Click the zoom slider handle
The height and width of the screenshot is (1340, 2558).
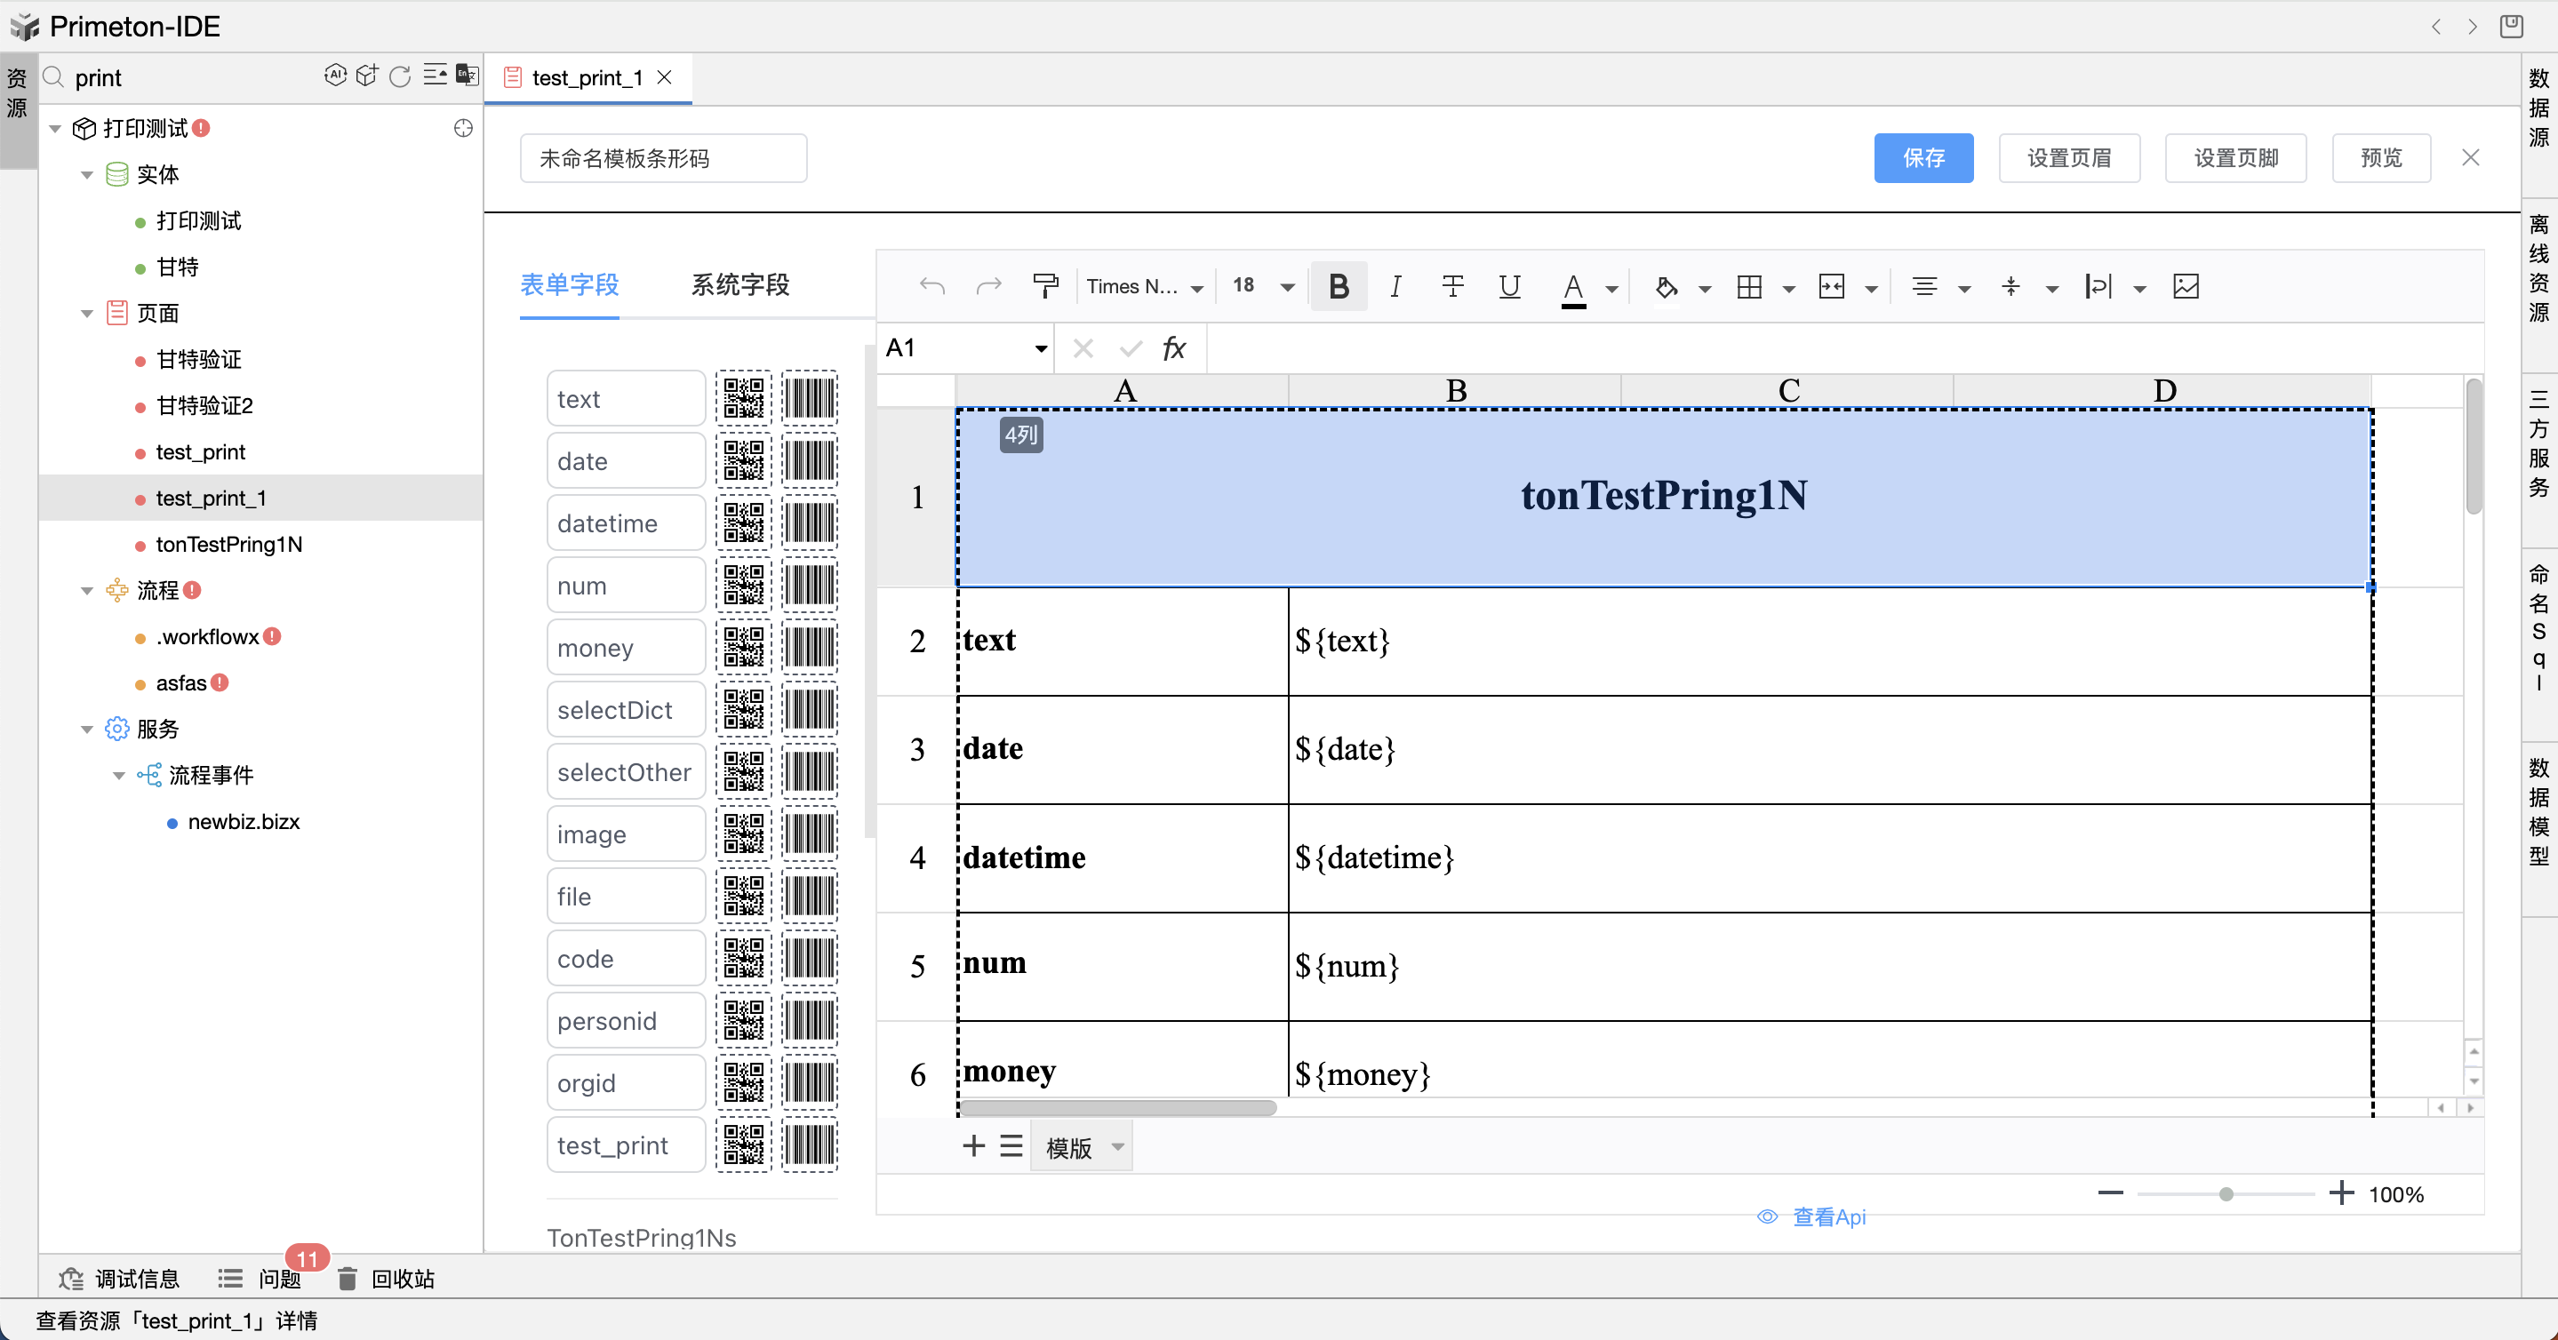click(x=2226, y=1194)
